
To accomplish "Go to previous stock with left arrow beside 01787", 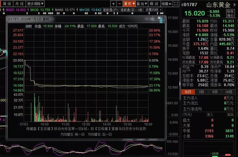I will pos(182,5).
